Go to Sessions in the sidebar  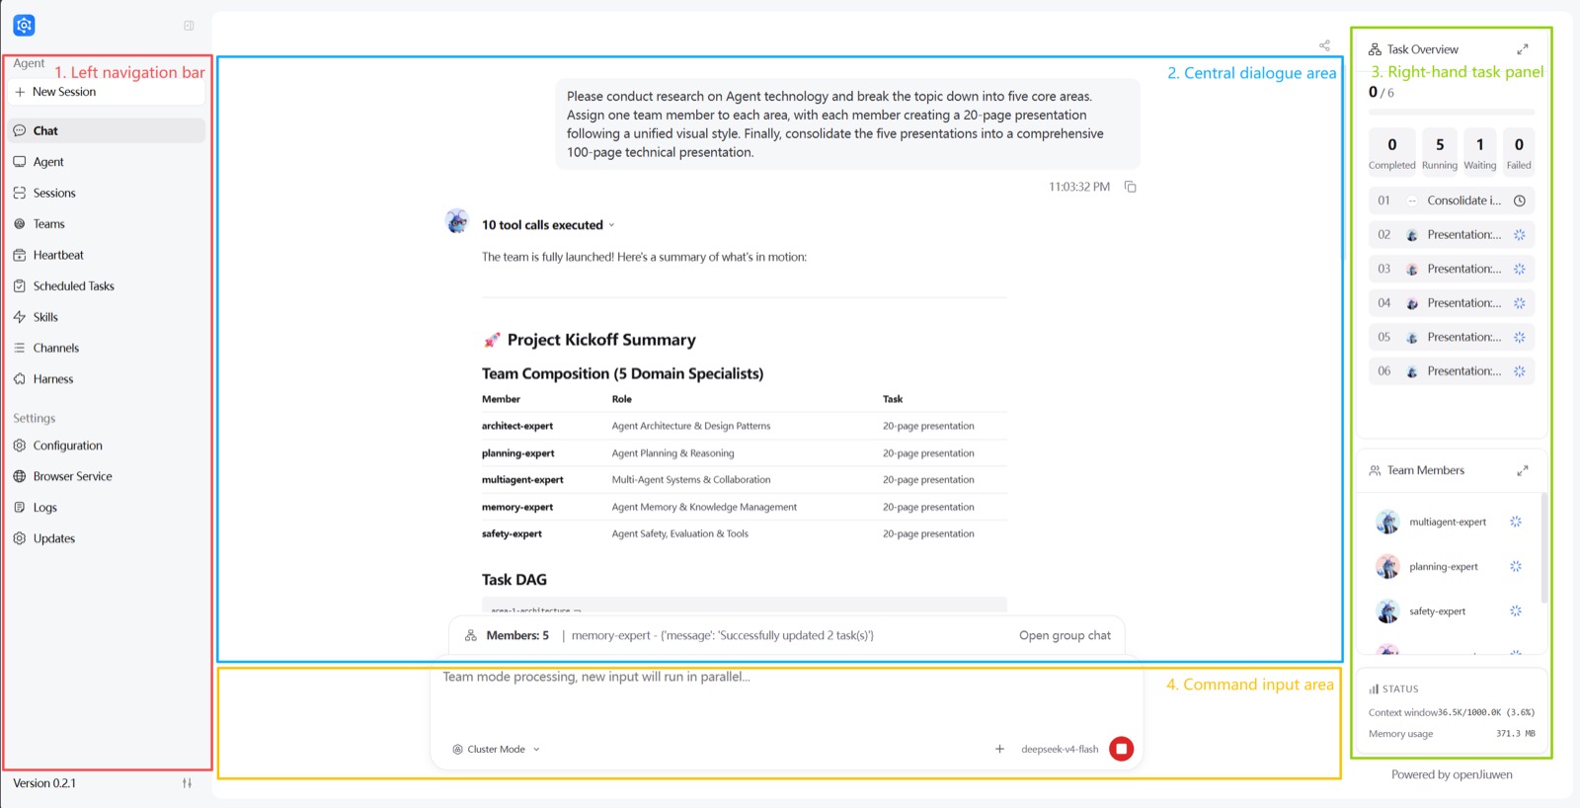click(x=108, y=193)
